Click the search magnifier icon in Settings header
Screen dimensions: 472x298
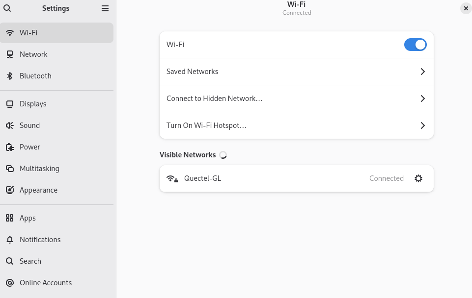[7, 8]
